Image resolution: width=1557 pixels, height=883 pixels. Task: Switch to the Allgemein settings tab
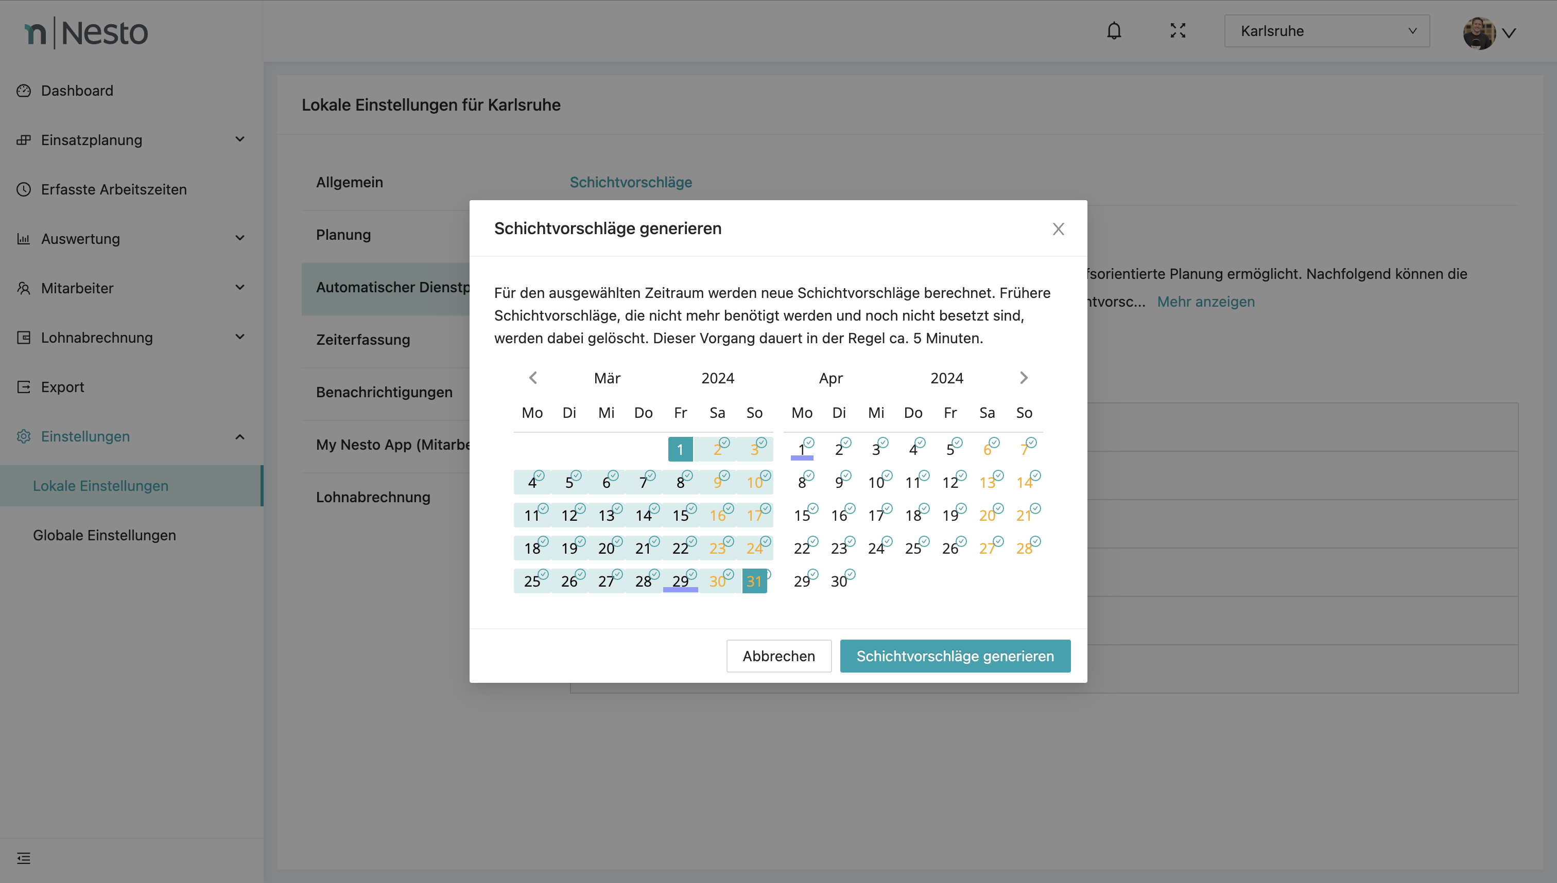tap(350, 183)
